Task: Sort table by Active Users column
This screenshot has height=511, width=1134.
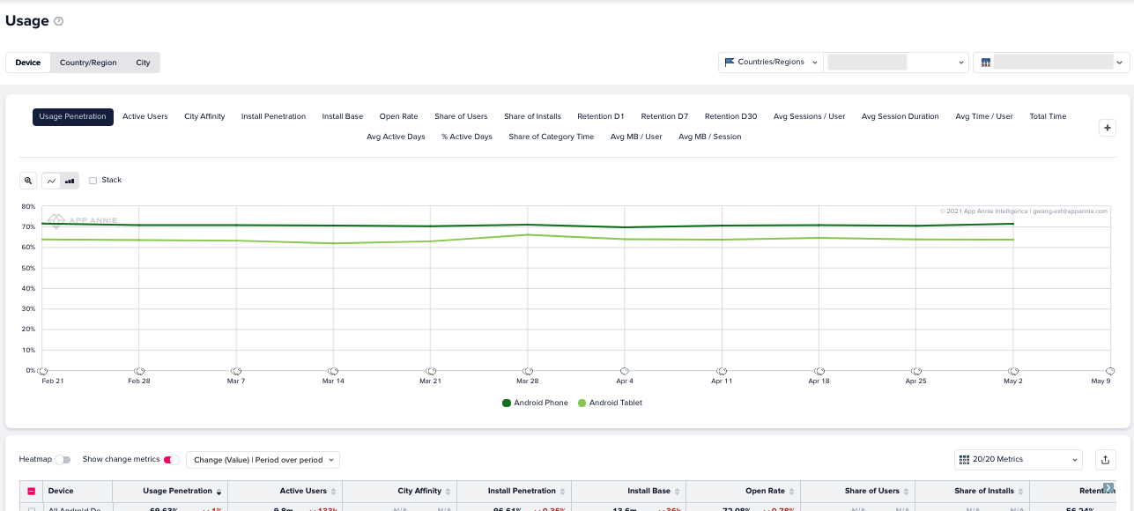Action: pos(333,492)
